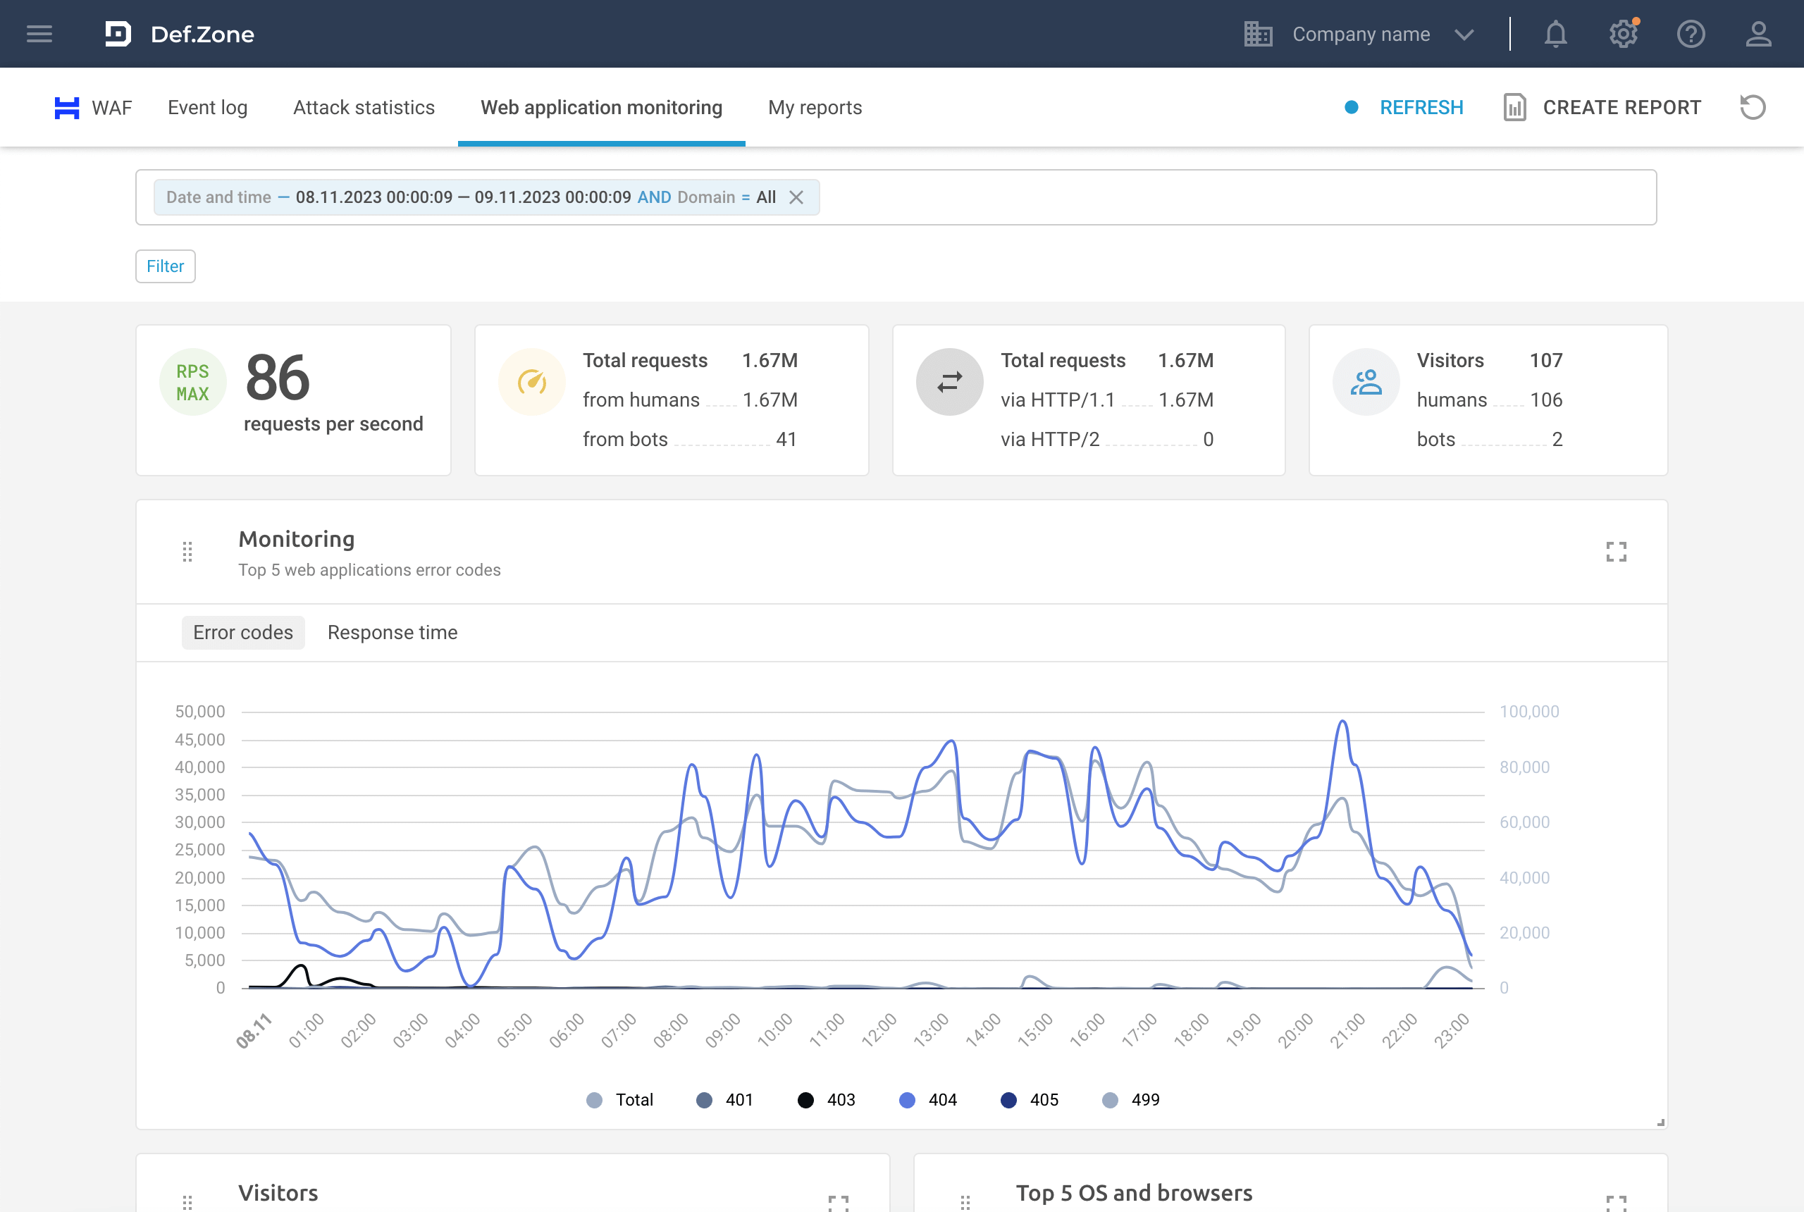Switch to the Event log tab

pyautogui.click(x=207, y=107)
